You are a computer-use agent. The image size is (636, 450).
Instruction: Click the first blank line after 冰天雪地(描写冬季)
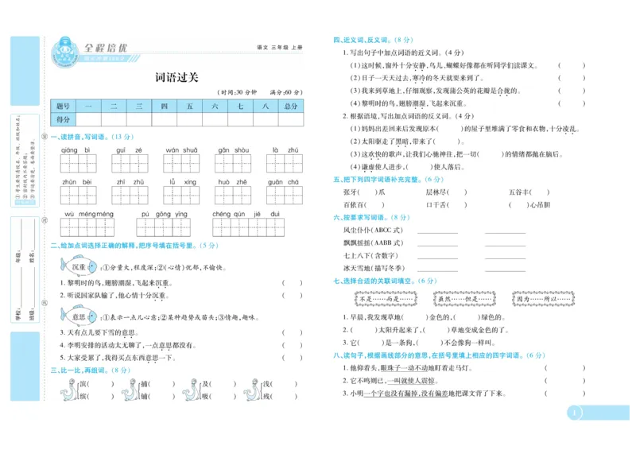coord(438,270)
